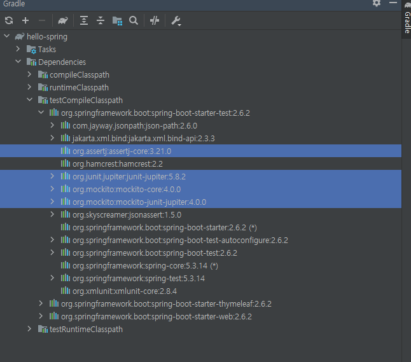The image size is (411, 362).
Task: Select org.hamcrest:hamcrest:2.2 row
Action: tap(200, 164)
